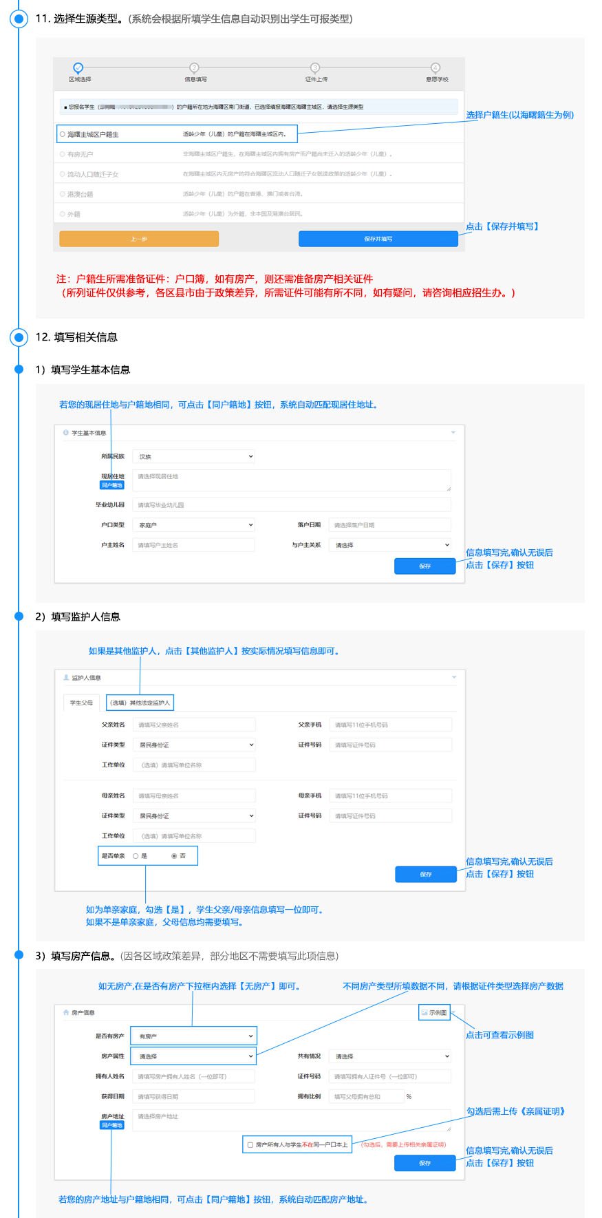Click the 保存并填写 button
Image resolution: width=602 pixels, height=1218 pixels.
[378, 239]
